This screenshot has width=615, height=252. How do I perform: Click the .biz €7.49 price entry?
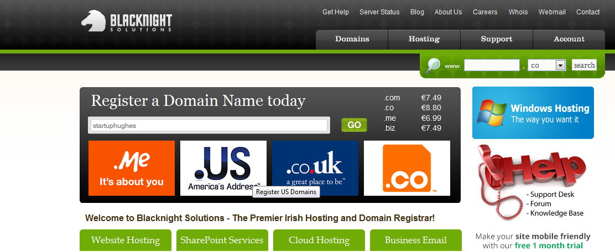tap(412, 128)
